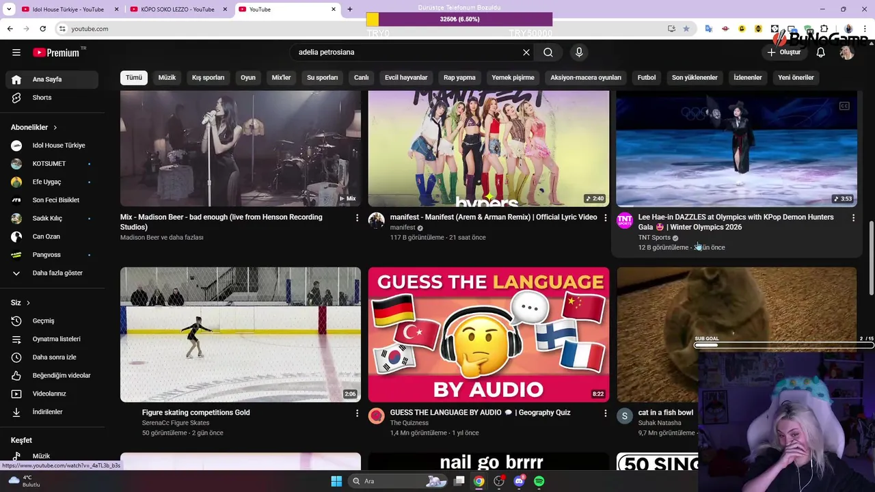Open the tab search dropdown arrow
This screenshot has height=492, width=875.
(x=10, y=10)
